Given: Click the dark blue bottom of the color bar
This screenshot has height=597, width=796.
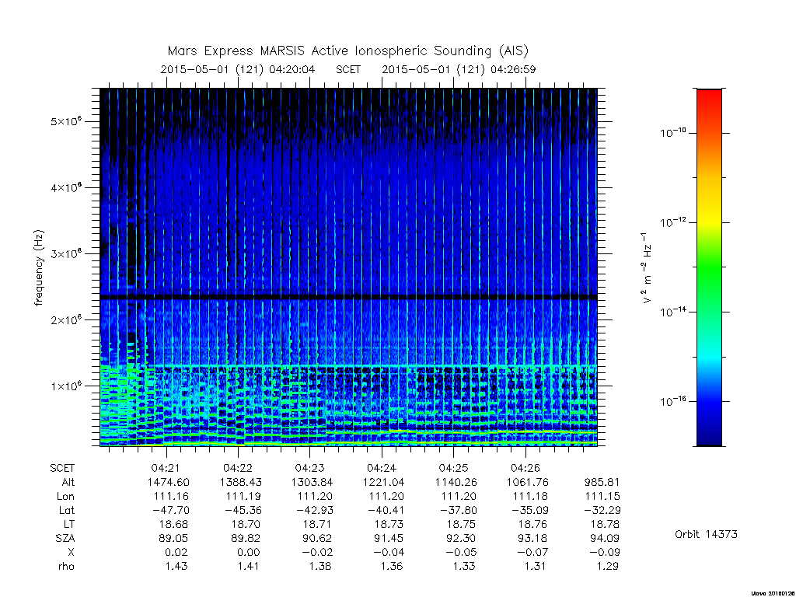Looking at the screenshot, I should pos(709,437).
